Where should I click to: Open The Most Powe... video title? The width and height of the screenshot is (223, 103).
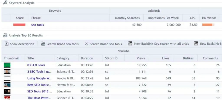(39, 98)
